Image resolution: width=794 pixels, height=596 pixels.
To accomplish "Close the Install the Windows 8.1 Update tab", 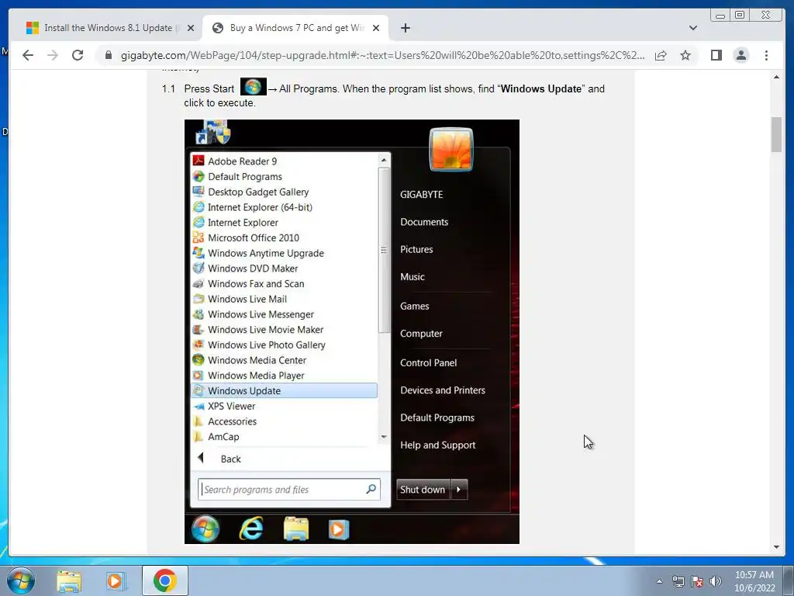I will 191,28.
